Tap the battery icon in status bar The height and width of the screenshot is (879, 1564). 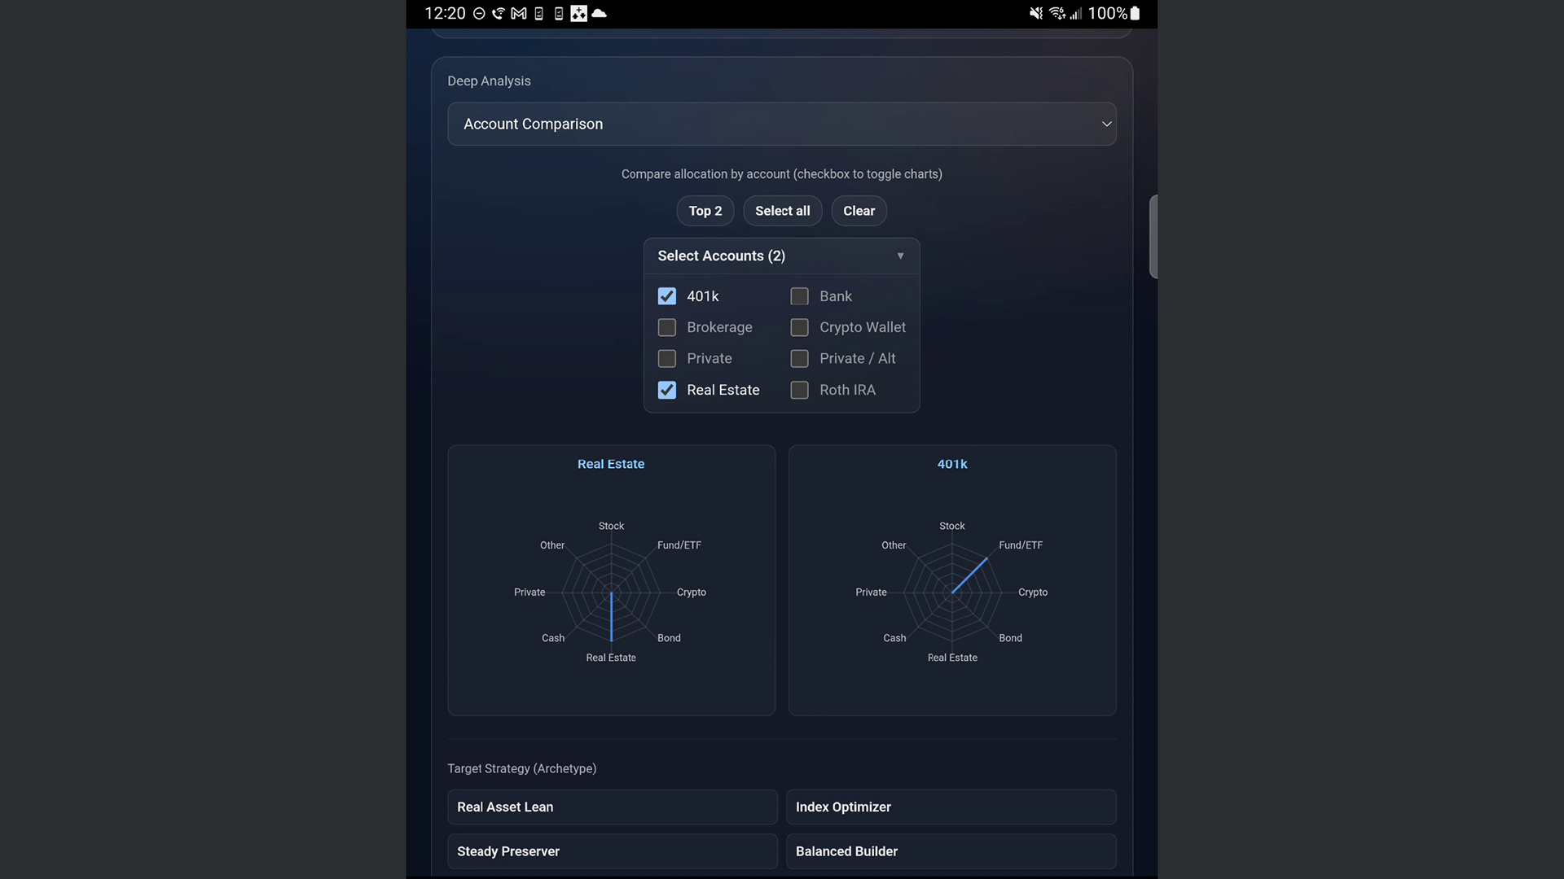[1135, 14]
